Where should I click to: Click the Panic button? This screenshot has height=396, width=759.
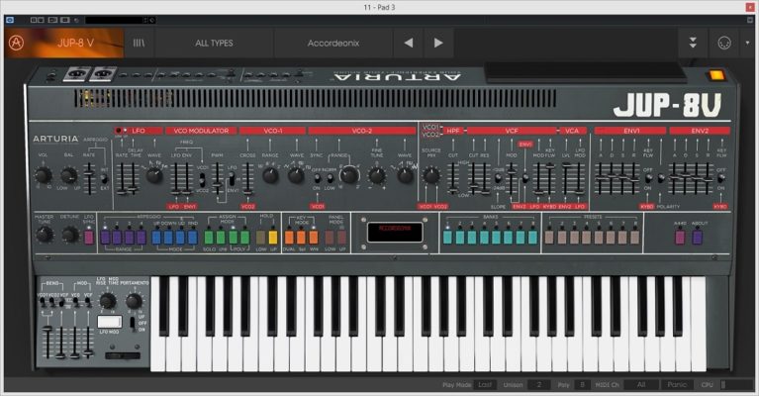pyautogui.click(x=677, y=385)
